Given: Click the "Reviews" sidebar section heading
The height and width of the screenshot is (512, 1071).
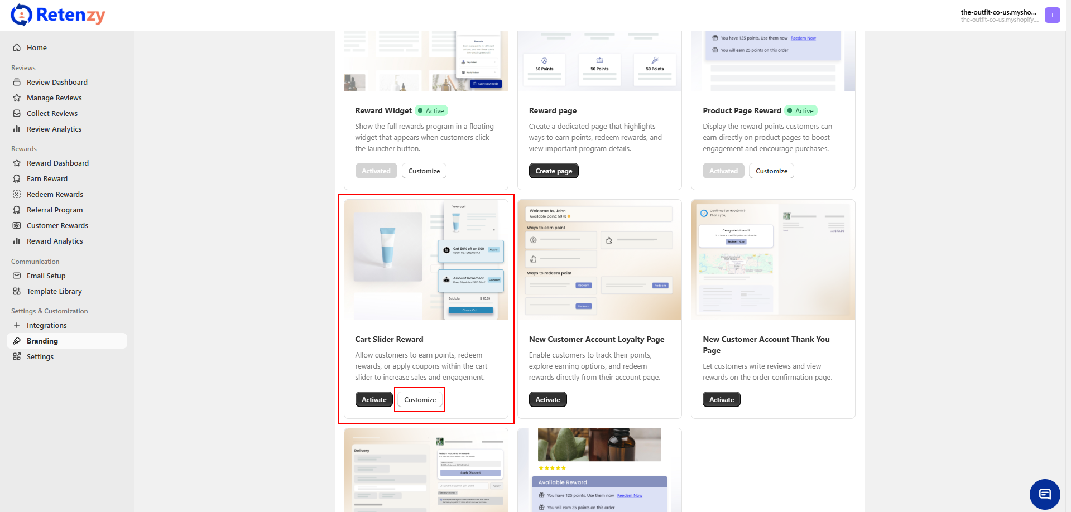Looking at the screenshot, I should (23, 68).
